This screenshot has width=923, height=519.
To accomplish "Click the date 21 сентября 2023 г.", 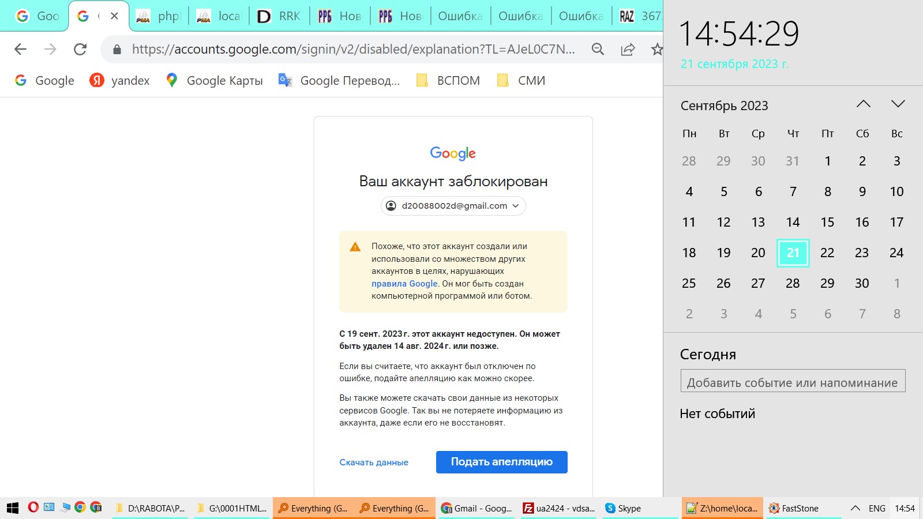I will pyautogui.click(x=734, y=64).
